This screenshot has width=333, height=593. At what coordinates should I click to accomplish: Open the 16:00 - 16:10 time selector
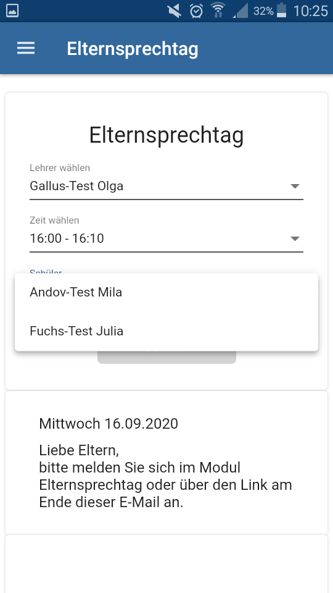click(166, 238)
